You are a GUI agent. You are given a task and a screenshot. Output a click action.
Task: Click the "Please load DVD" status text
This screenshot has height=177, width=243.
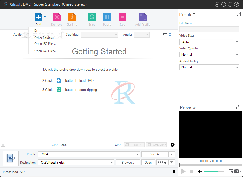[x=14, y=172]
